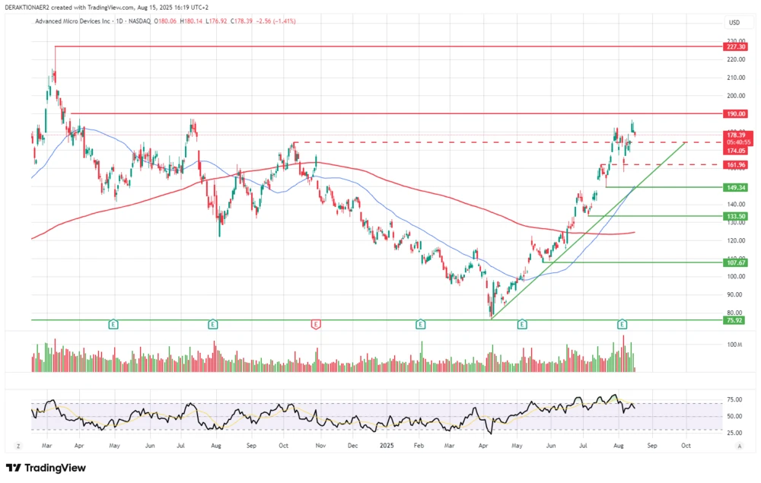Select the earnings E icon near July 2024
761x483 pixels.
click(212, 324)
